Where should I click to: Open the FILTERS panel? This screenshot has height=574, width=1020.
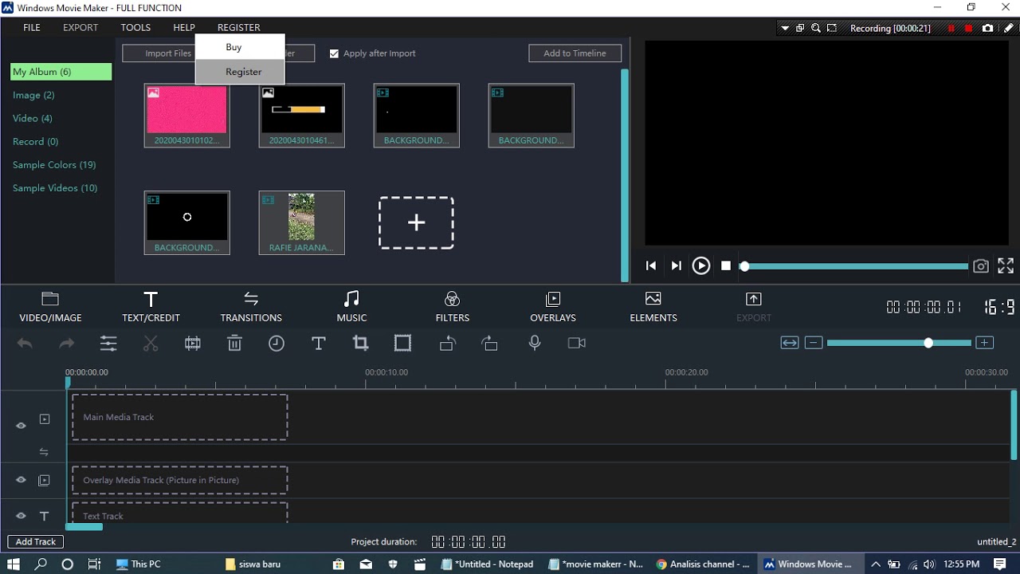pyautogui.click(x=452, y=307)
